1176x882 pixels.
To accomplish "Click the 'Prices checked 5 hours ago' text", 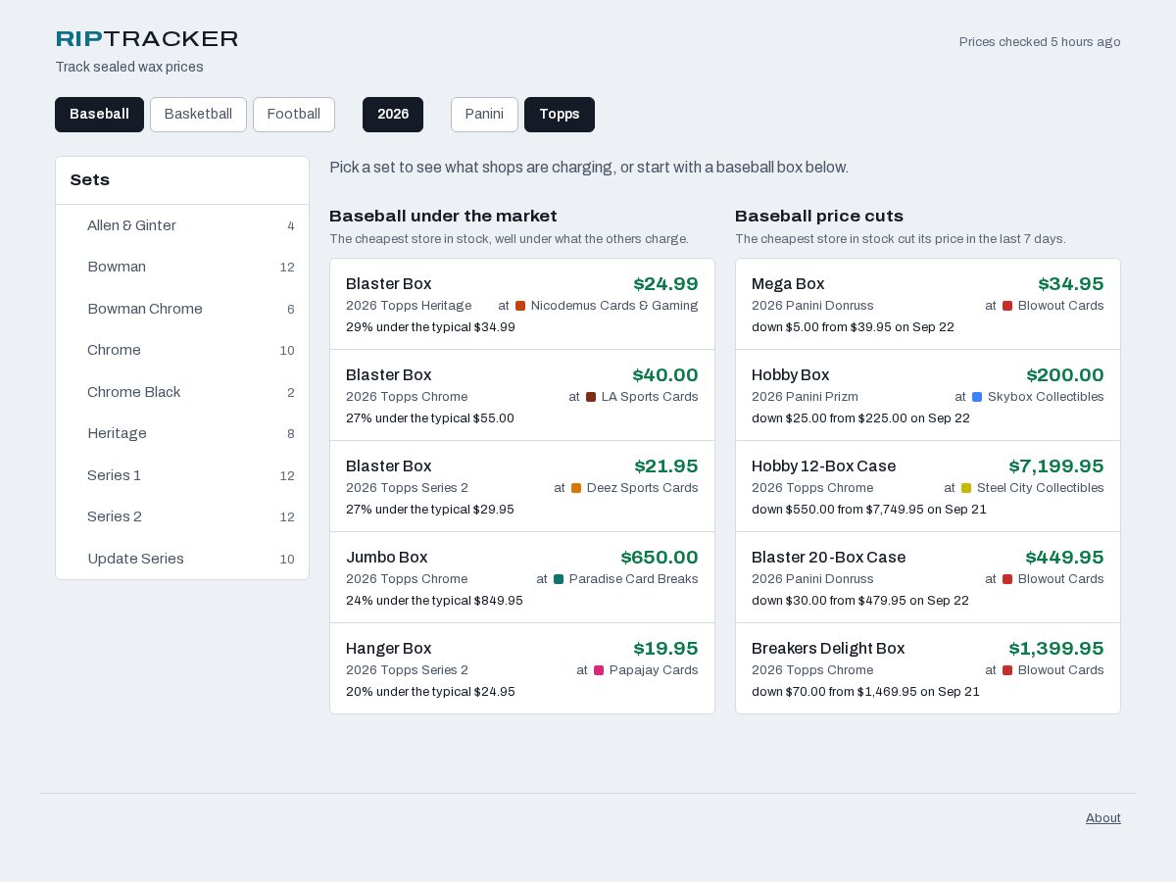I will point(1040,42).
